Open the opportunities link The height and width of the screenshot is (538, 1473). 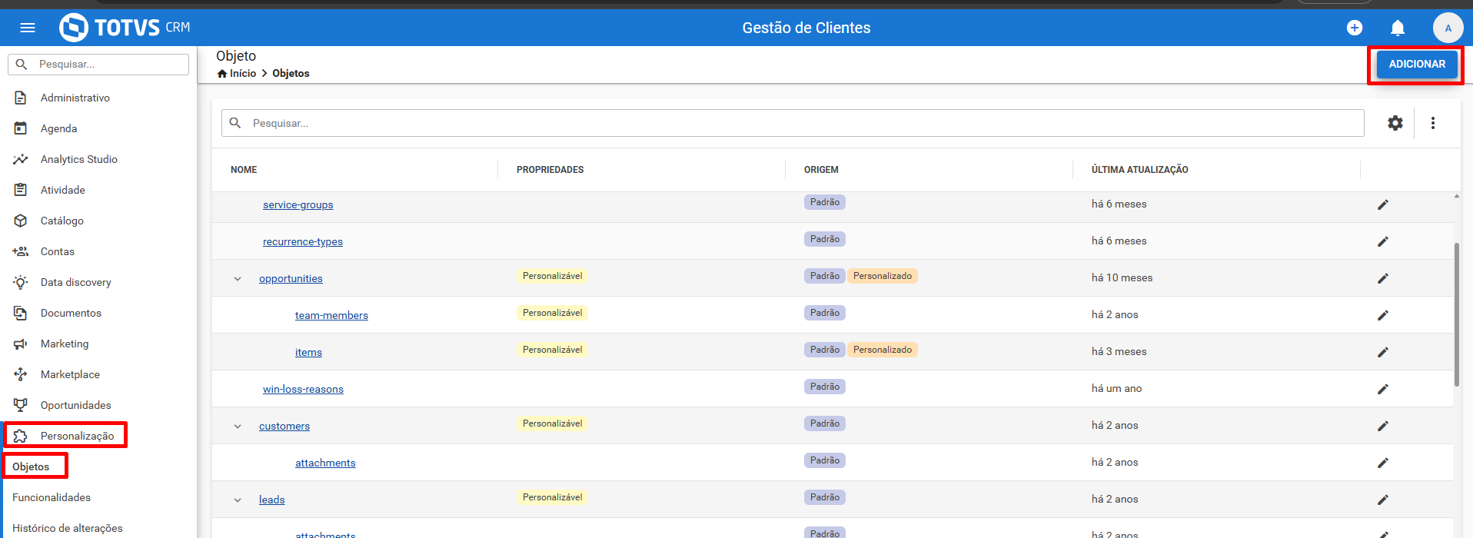291,278
